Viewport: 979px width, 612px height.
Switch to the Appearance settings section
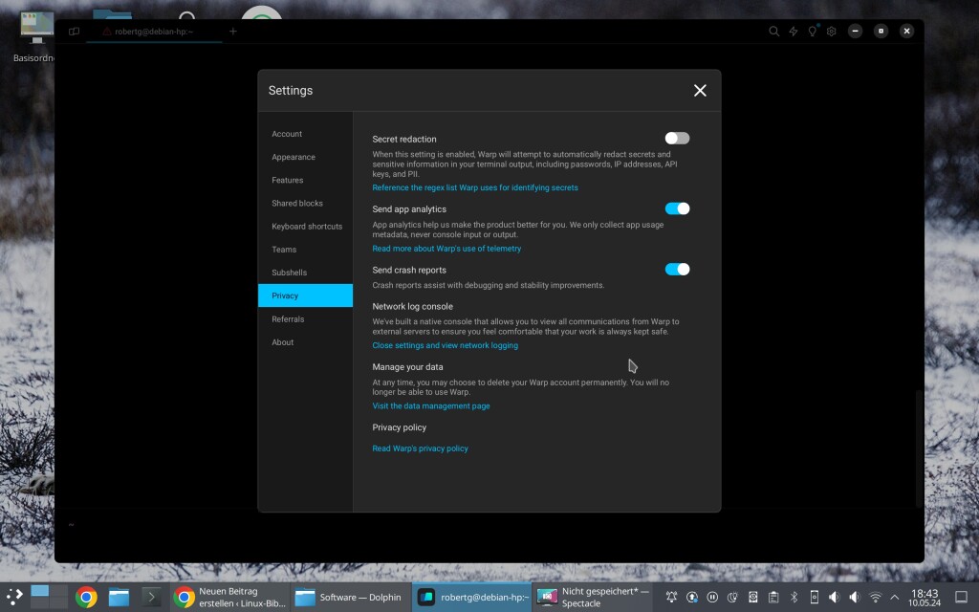pyautogui.click(x=305, y=157)
